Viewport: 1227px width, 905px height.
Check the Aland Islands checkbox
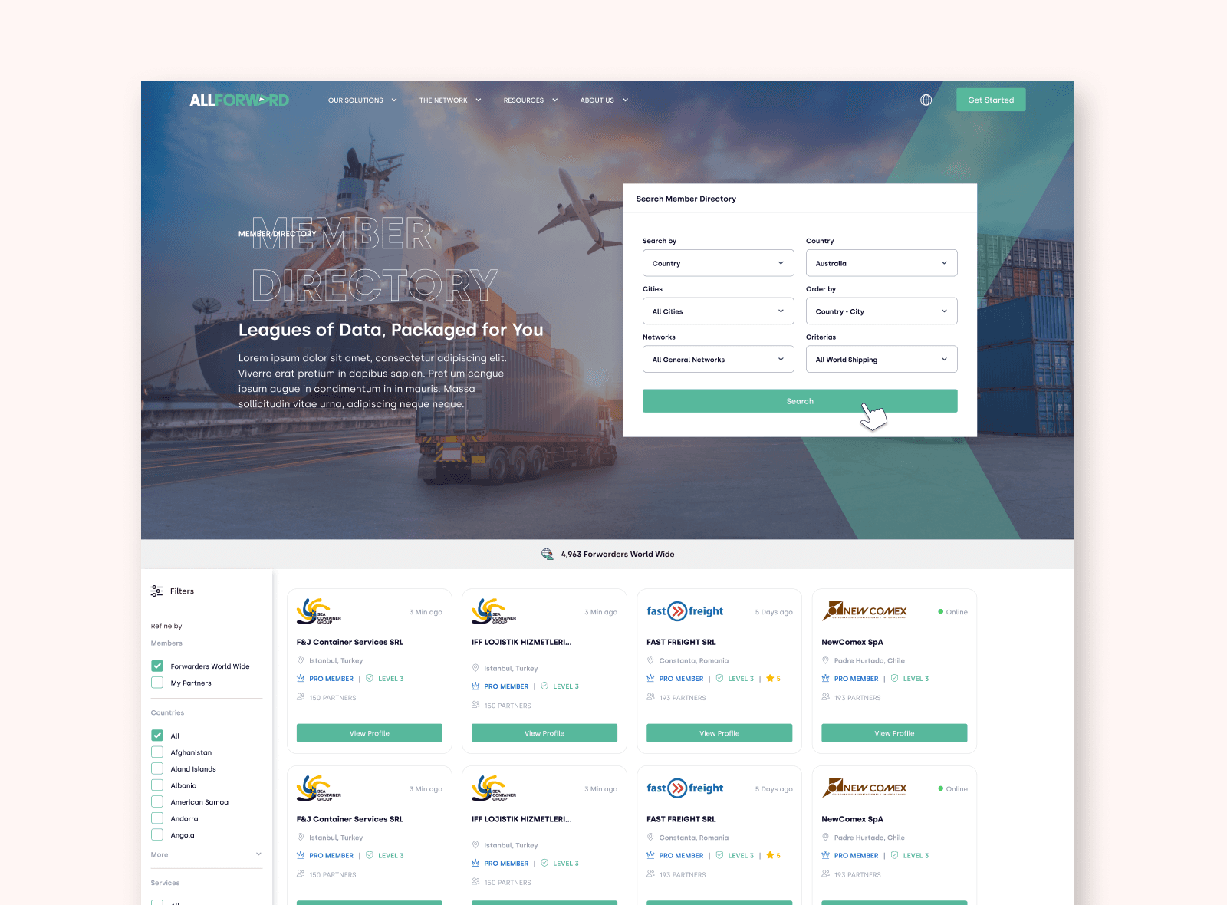pyautogui.click(x=157, y=768)
